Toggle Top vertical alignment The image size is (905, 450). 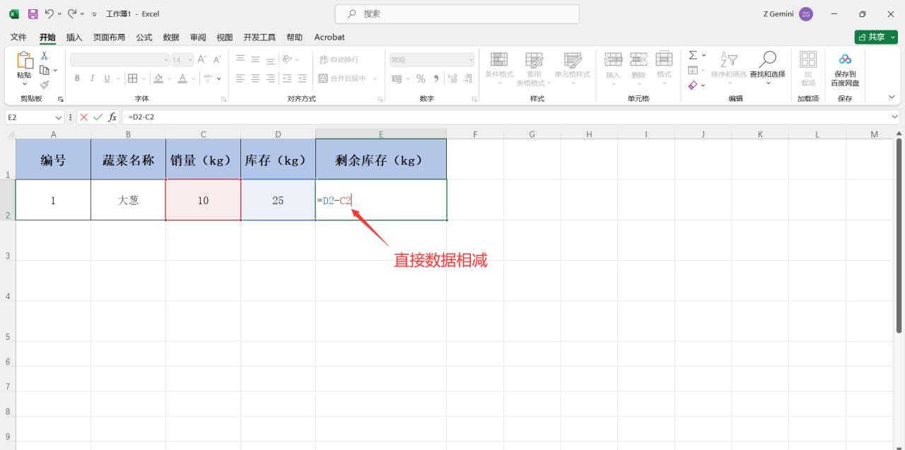pos(240,59)
